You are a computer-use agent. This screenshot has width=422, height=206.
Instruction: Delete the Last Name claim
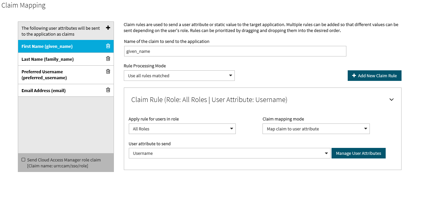point(108,59)
